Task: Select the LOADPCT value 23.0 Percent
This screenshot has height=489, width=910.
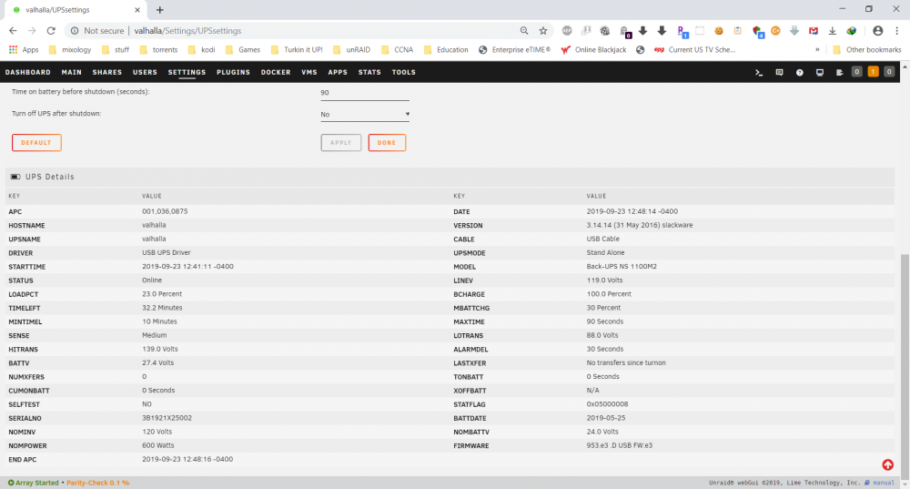Action: tap(162, 294)
